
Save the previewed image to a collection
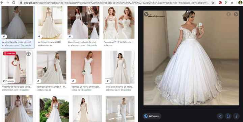coord(228,116)
